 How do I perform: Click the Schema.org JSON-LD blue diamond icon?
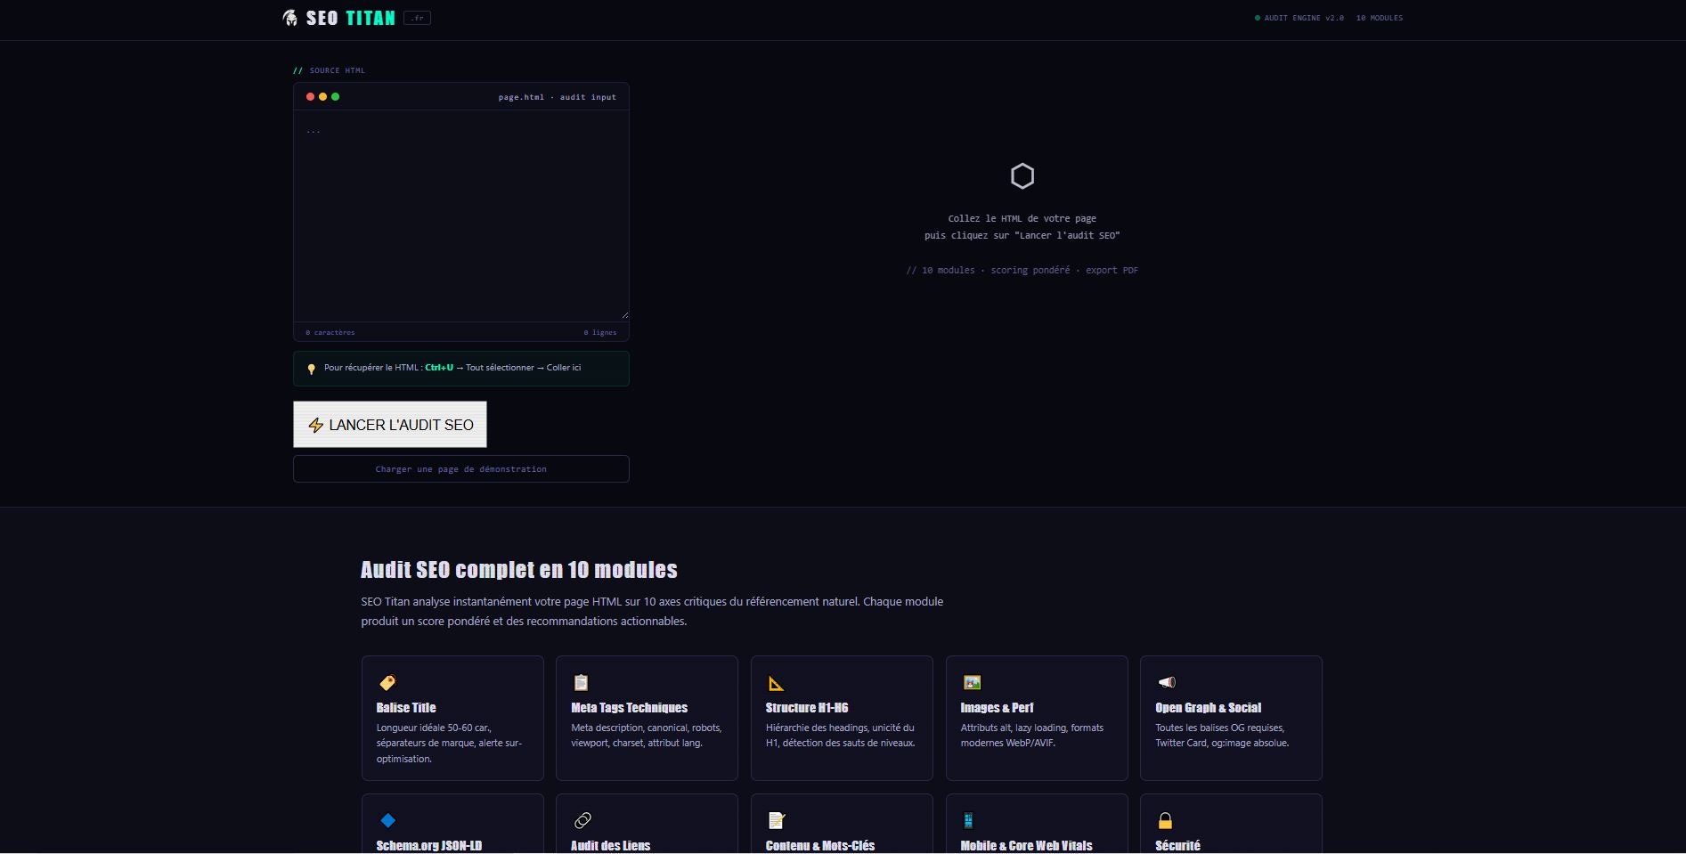(x=387, y=820)
